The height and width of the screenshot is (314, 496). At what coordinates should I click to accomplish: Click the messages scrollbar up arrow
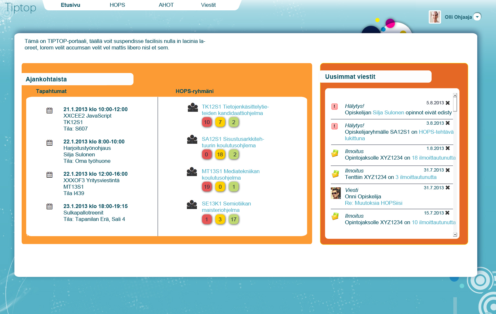(455, 95)
